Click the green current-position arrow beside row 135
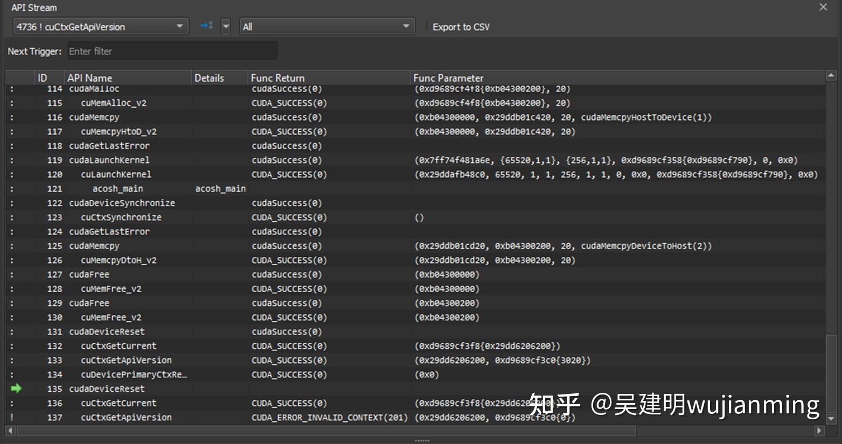Viewport: 842px width, 444px height. (16, 389)
